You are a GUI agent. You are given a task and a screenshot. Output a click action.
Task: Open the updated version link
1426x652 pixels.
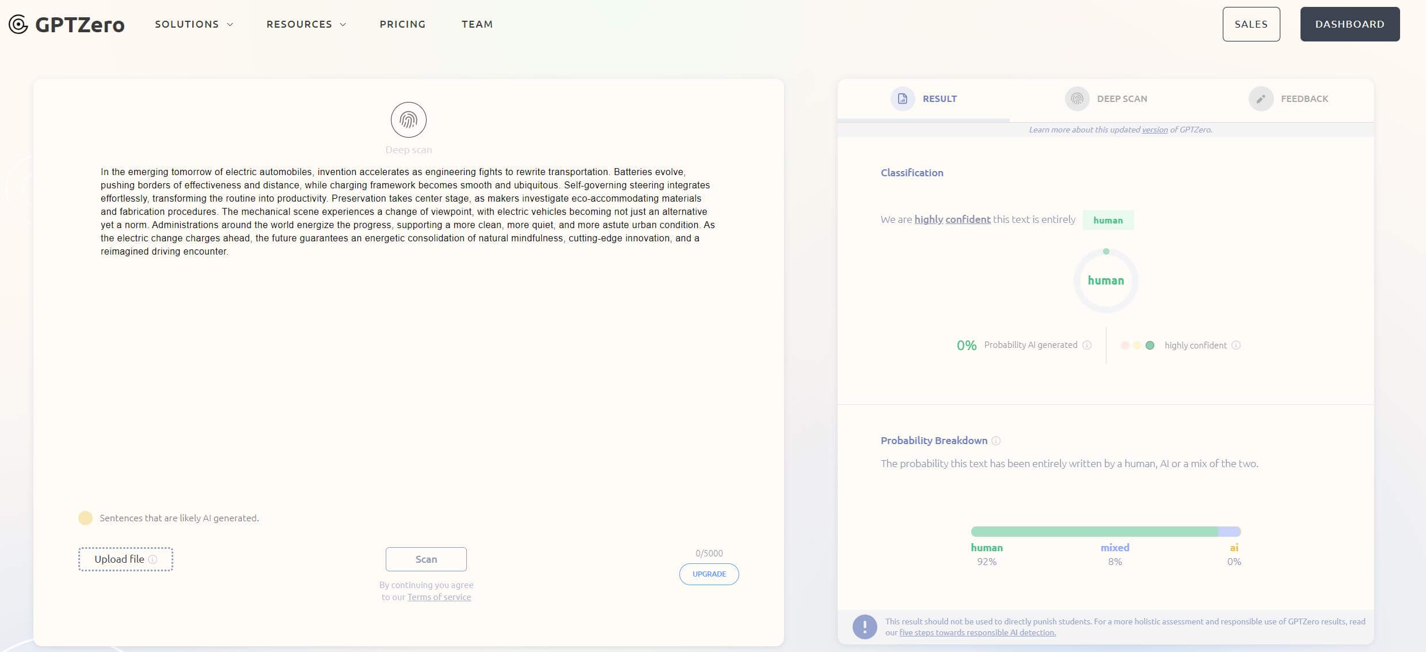pyautogui.click(x=1155, y=130)
